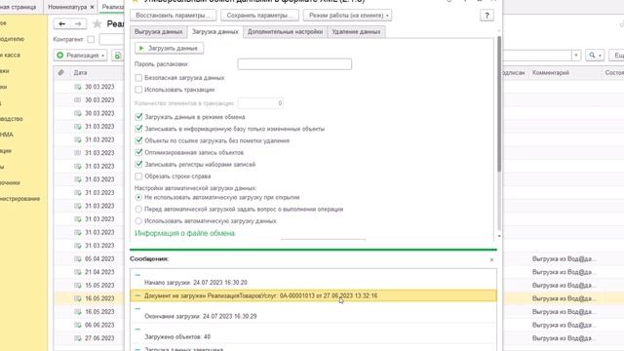The width and height of the screenshot is (624, 351).
Task: Collapse the Окончание загрузки message marker
Action: point(137,309)
